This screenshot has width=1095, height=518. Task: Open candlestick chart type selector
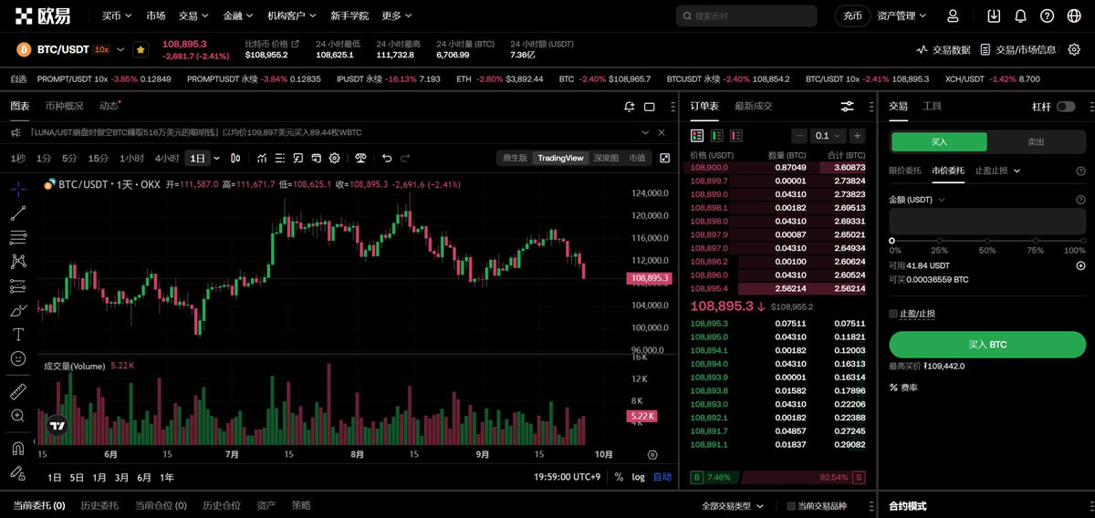coord(235,158)
